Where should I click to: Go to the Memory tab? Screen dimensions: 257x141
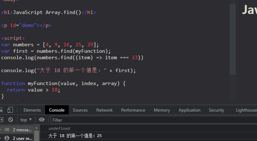(162, 110)
